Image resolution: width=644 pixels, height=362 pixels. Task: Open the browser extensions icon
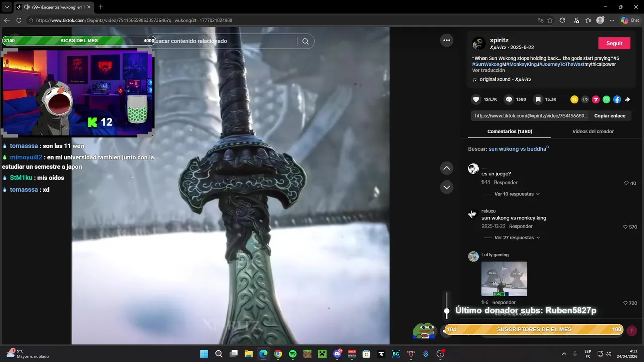click(x=562, y=20)
